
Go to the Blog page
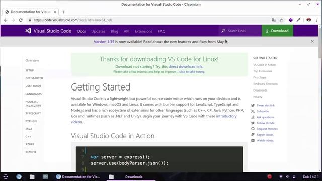pyautogui.click(x=114, y=31)
